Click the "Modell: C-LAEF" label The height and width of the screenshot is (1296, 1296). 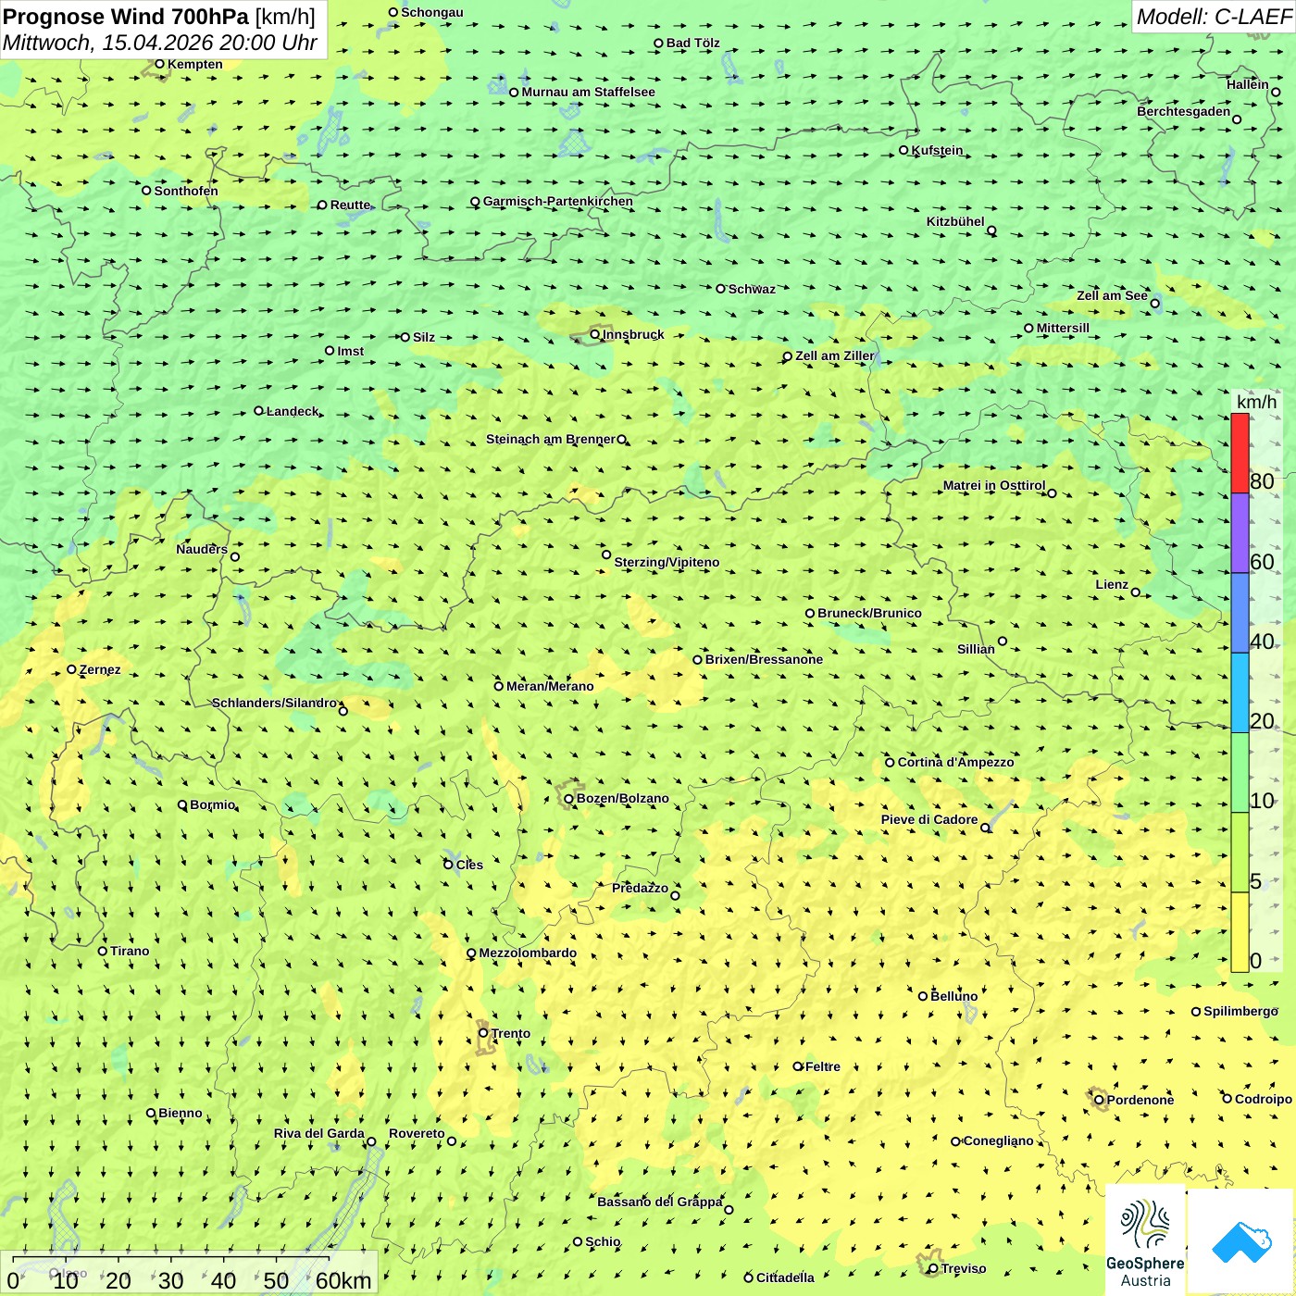point(1214,17)
